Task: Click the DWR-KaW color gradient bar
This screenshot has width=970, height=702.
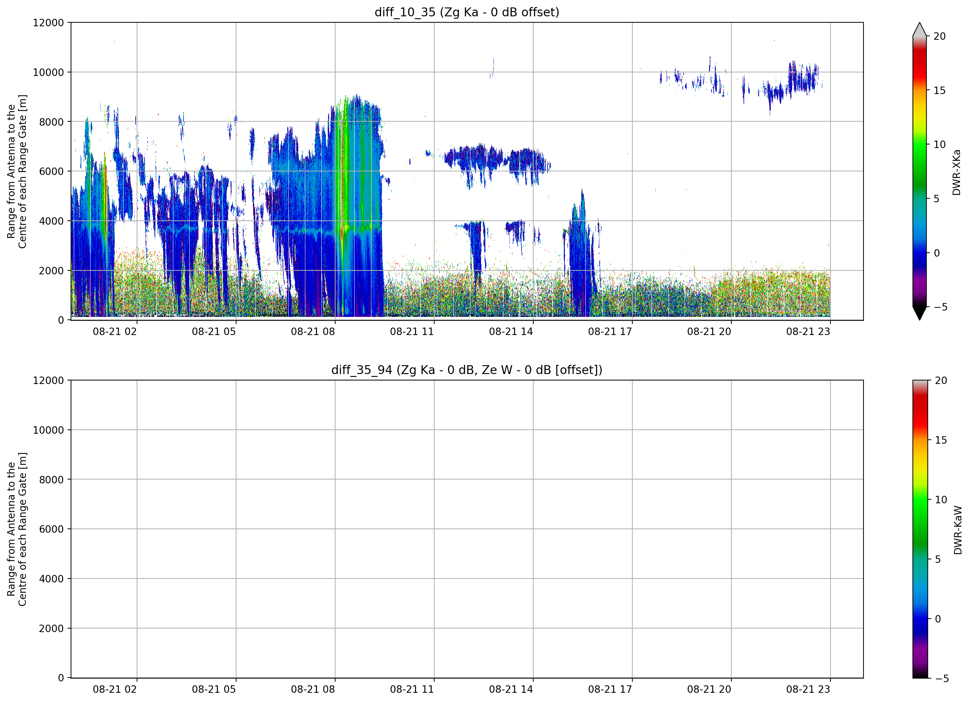Action: click(920, 529)
